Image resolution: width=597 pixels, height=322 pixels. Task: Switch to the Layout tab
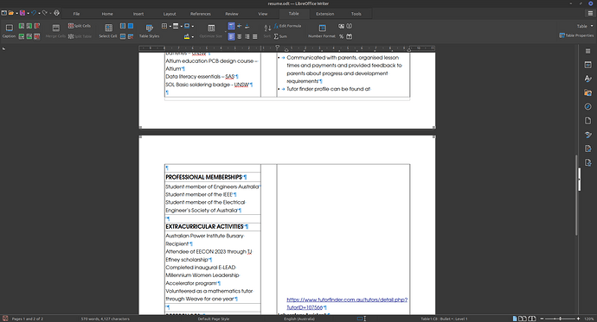(x=170, y=14)
